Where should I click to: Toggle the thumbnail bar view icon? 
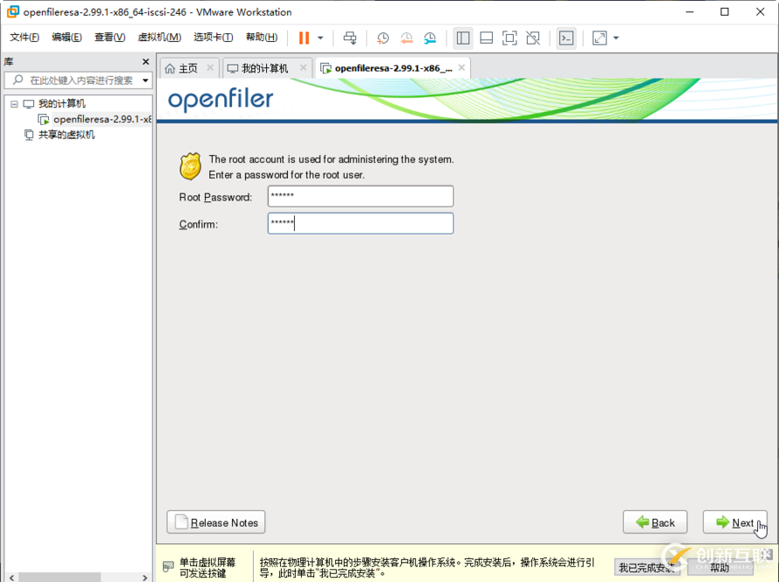(487, 38)
